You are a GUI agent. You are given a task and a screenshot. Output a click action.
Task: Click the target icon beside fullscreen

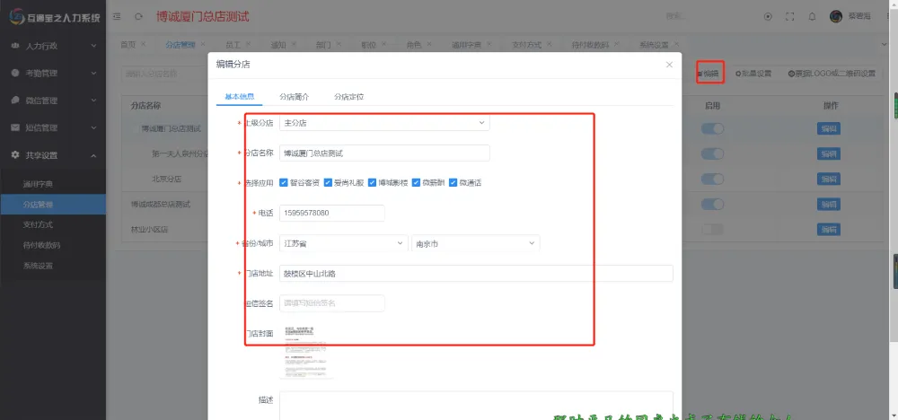(768, 16)
